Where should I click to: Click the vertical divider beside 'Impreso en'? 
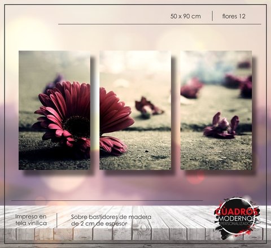[x=57, y=220]
